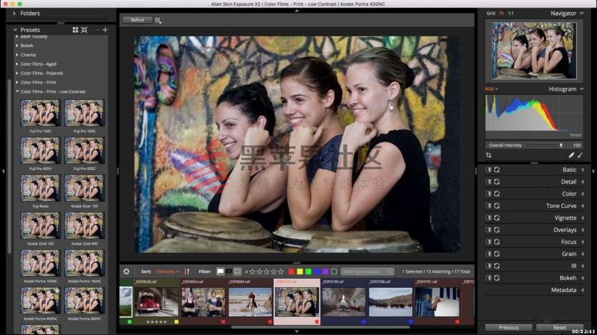The width and height of the screenshot is (597, 335).
Task: Apply the Kodak Ektar 100 preset
Action: pos(85,188)
